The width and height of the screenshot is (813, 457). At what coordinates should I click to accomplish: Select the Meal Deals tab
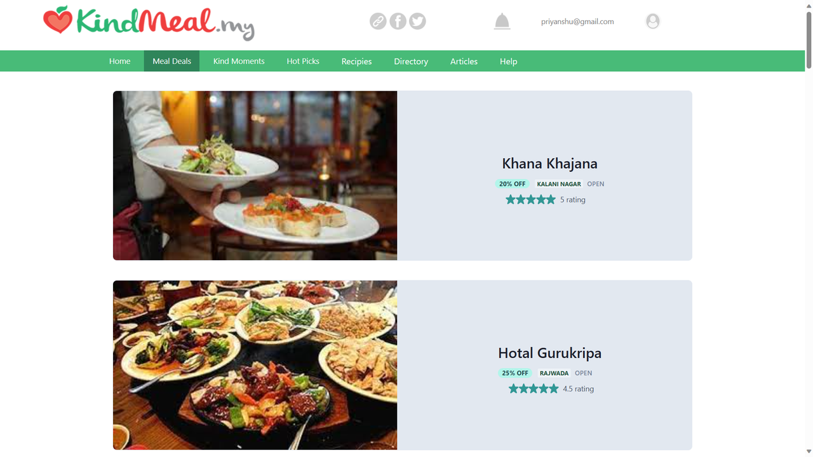171,61
